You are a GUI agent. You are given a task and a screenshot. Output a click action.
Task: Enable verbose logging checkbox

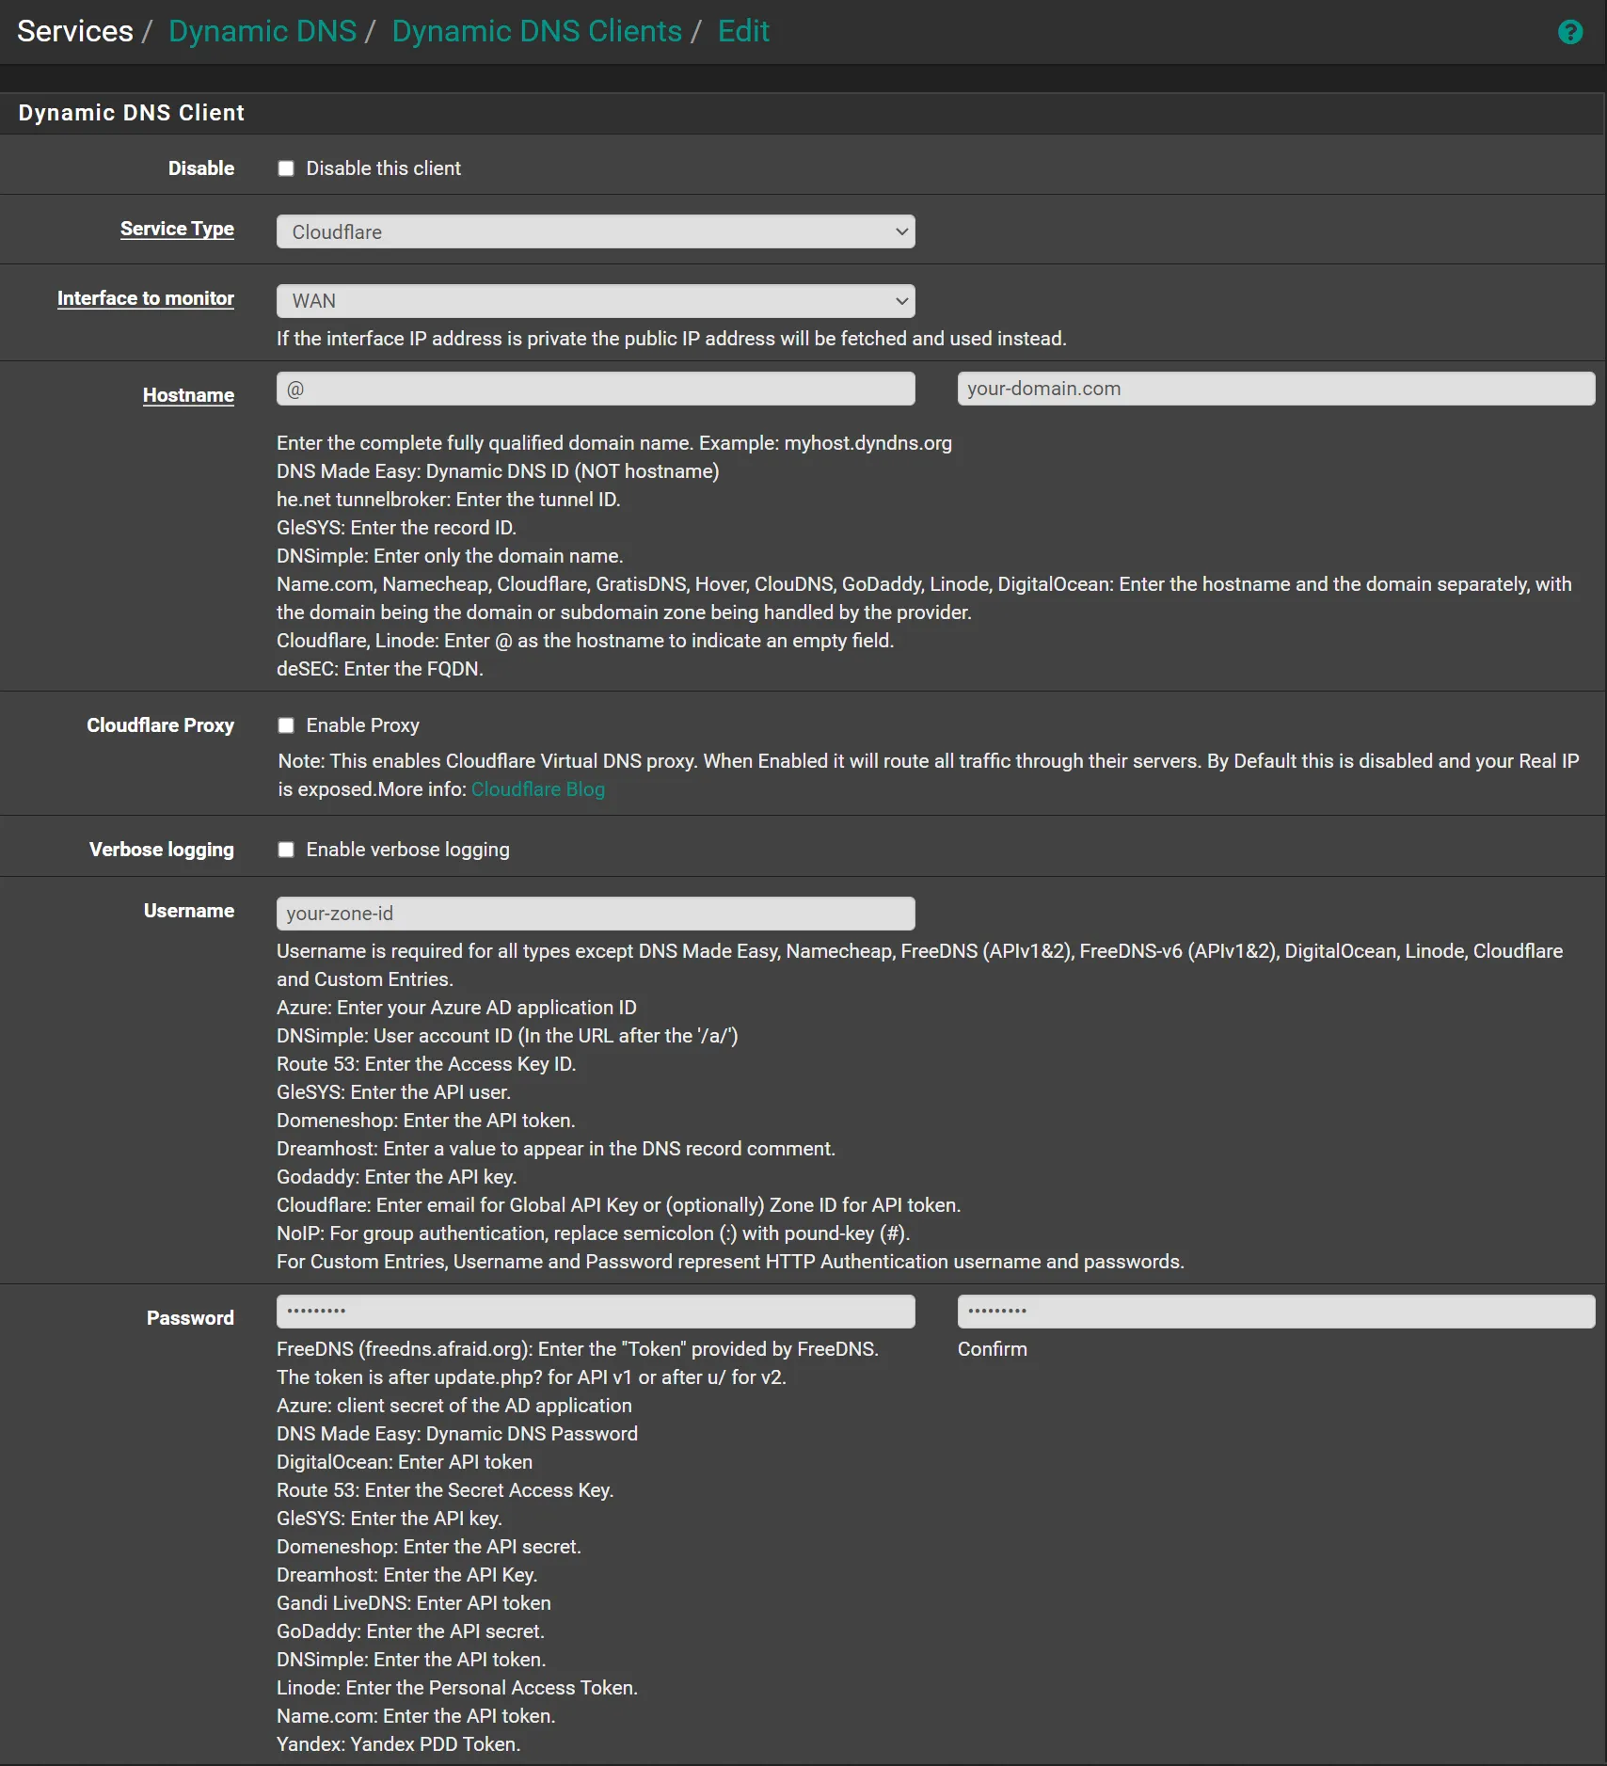(286, 850)
